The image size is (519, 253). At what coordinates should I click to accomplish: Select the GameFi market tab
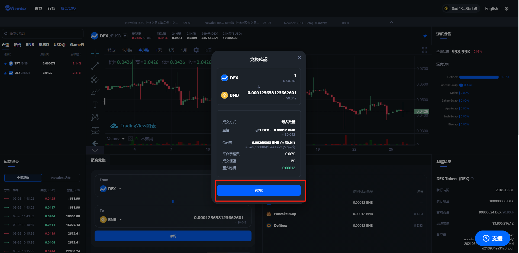coord(77,45)
